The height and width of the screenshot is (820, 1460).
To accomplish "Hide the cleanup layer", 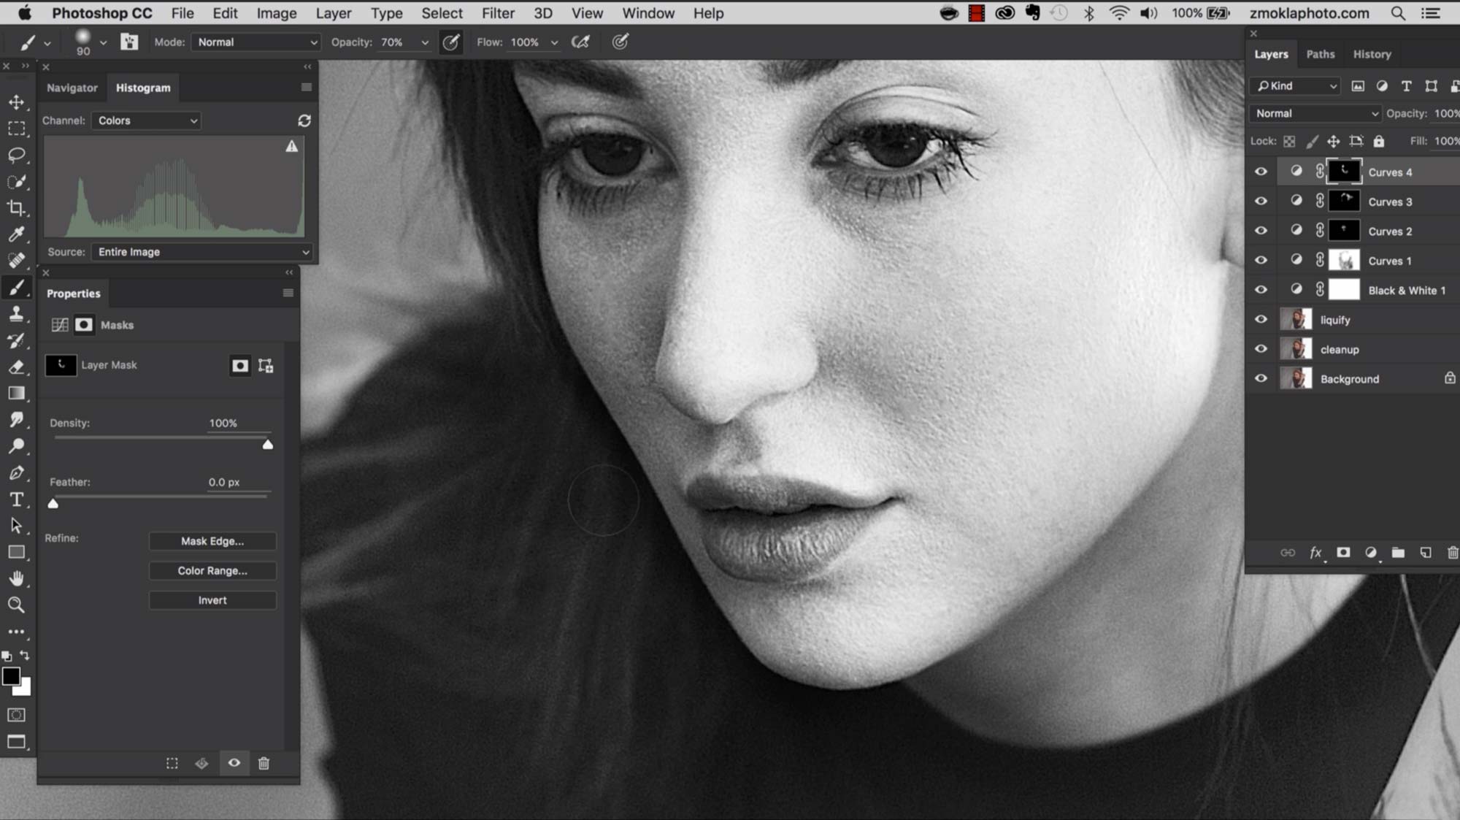I will [1261, 349].
